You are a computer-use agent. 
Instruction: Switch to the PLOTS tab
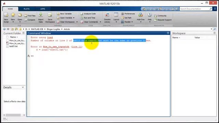click(x=27, y=9)
